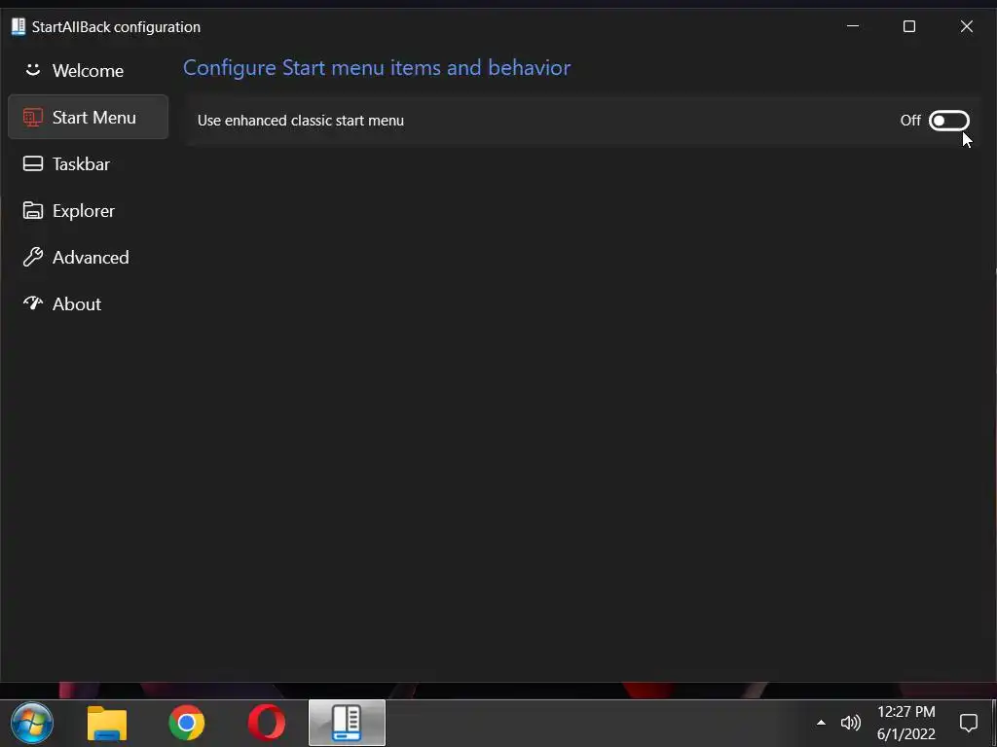
Task: Go to the Taskbar settings section
Action: (88, 163)
